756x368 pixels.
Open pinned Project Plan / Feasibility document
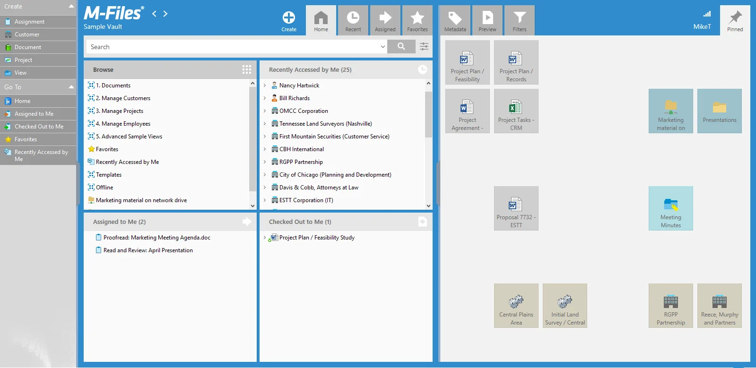[x=468, y=62]
